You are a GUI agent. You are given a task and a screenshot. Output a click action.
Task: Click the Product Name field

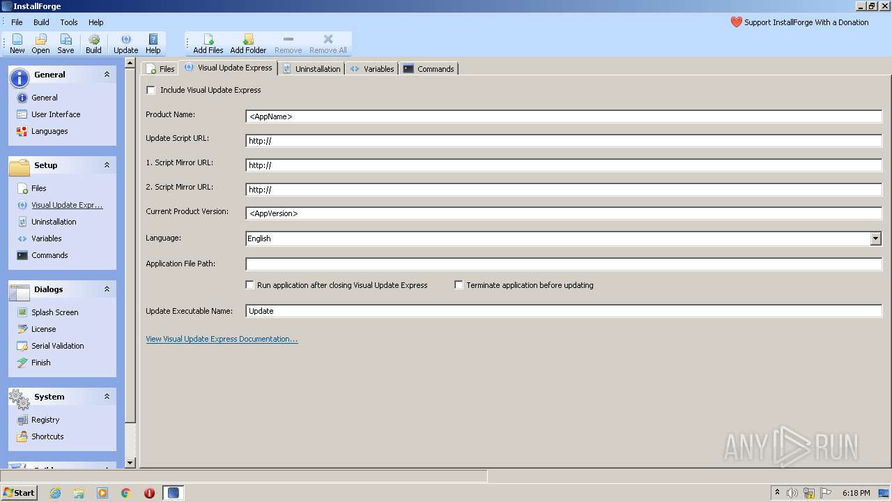(x=564, y=116)
